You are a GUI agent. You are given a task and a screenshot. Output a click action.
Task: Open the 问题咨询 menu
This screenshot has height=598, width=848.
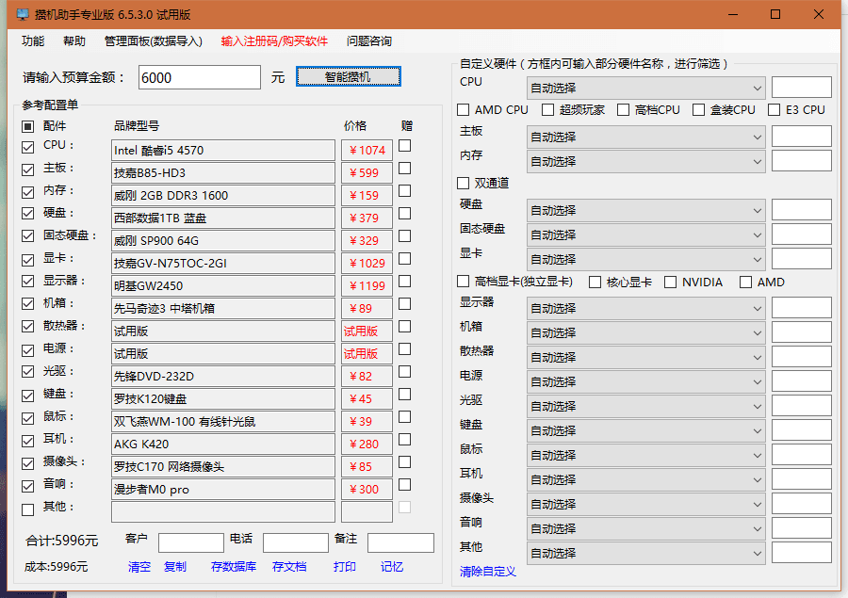(368, 41)
